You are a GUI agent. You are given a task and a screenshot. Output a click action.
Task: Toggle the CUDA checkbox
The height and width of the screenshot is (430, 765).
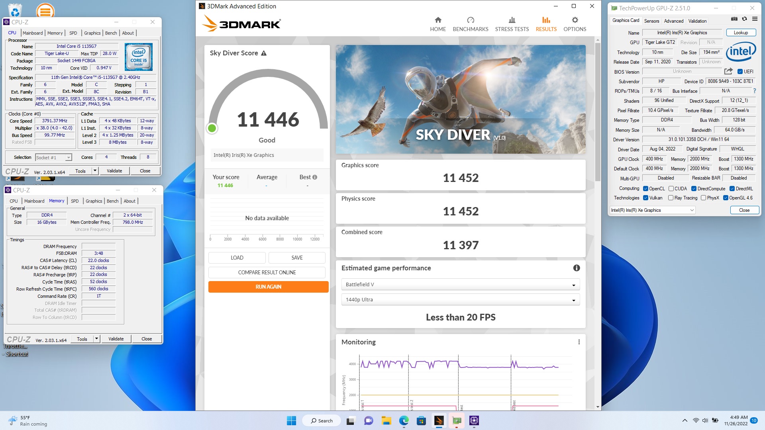click(x=671, y=189)
